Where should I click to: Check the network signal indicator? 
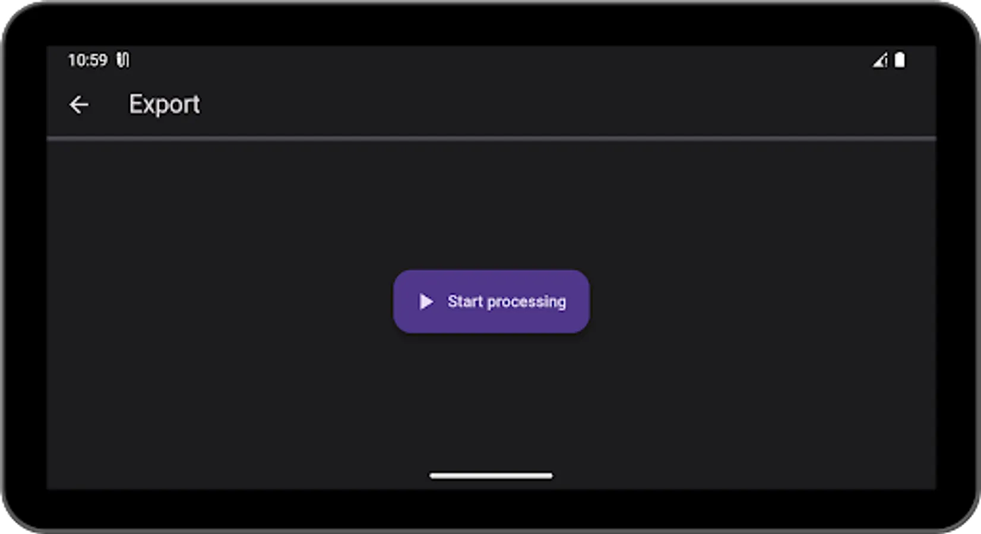point(880,60)
